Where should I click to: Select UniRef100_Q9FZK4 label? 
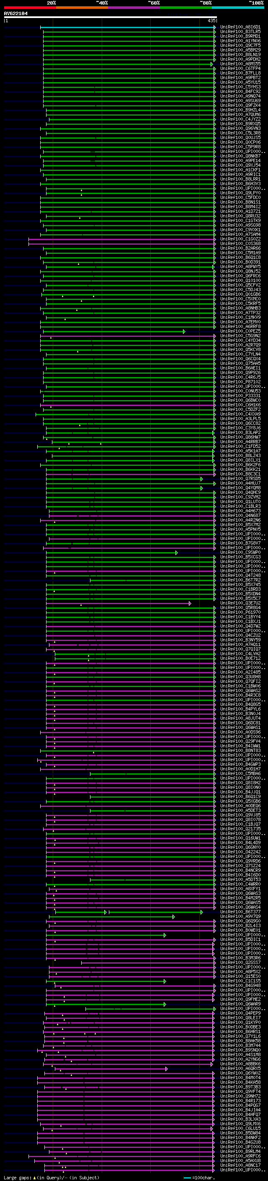click(240, 106)
